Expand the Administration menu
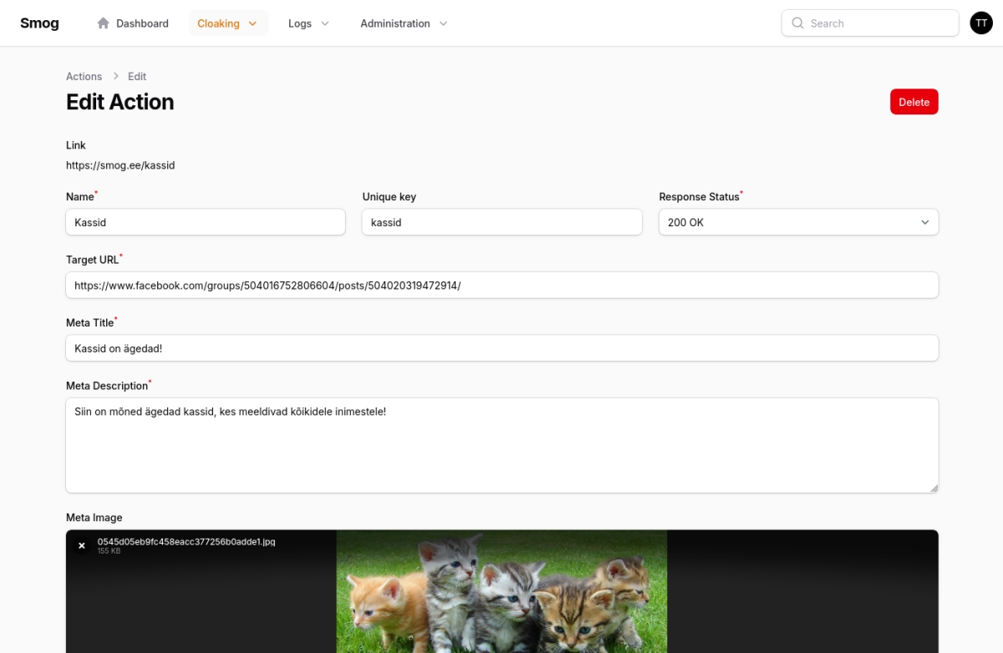Screen dimensions: 1003x653 [404, 23]
